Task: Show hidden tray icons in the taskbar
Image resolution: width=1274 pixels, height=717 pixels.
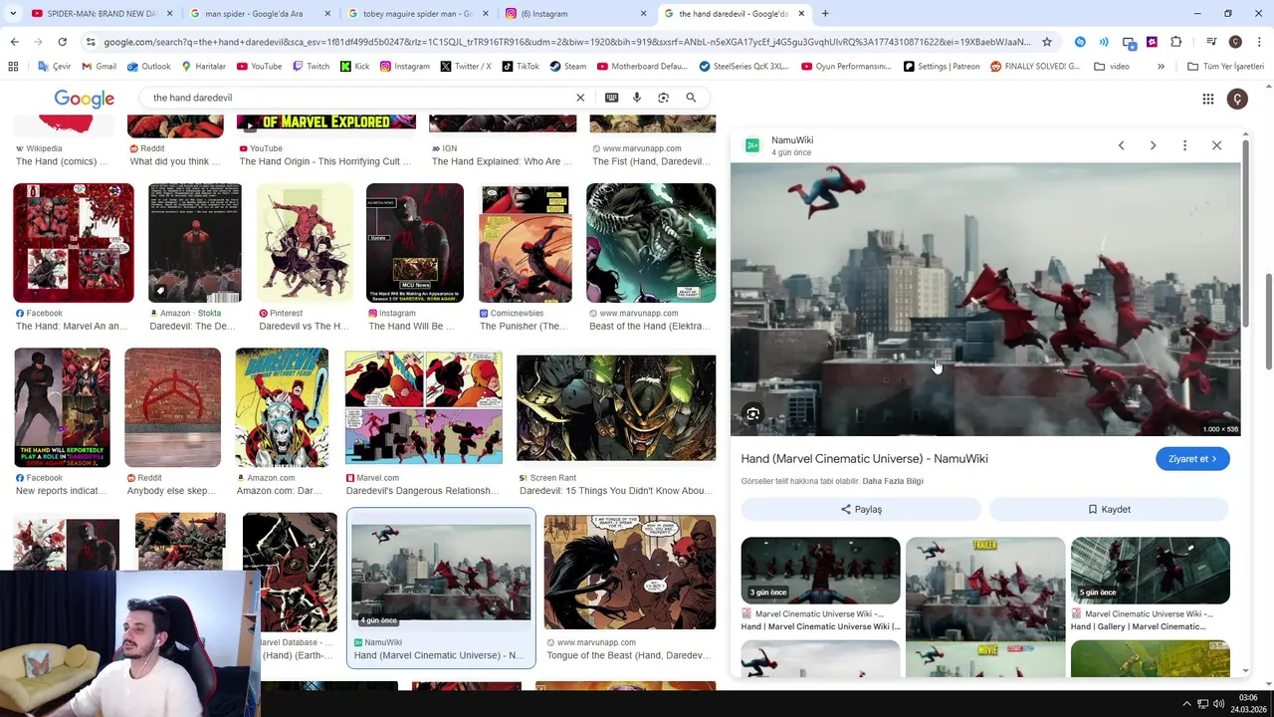Action: click(1186, 704)
